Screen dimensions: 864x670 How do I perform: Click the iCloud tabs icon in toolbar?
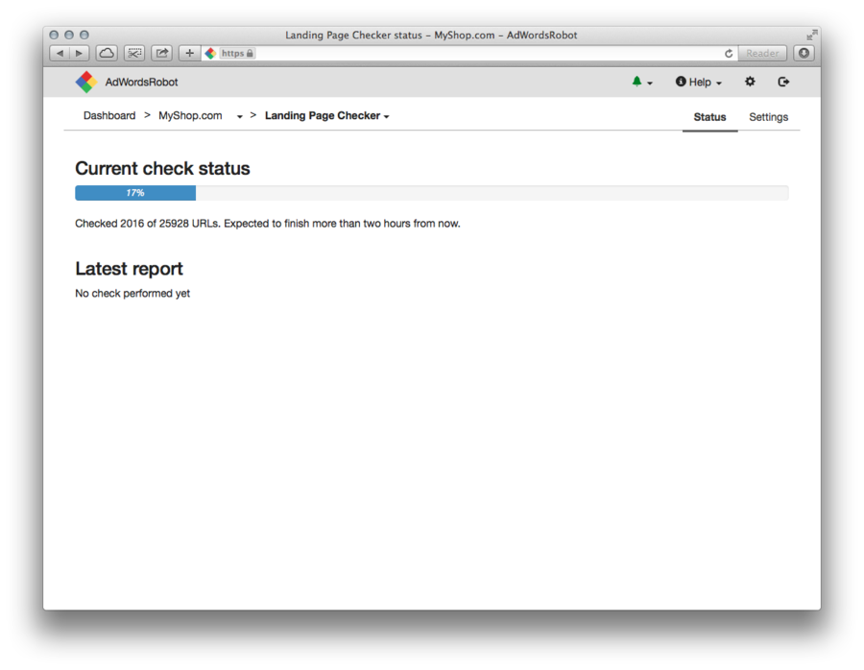[x=108, y=54]
